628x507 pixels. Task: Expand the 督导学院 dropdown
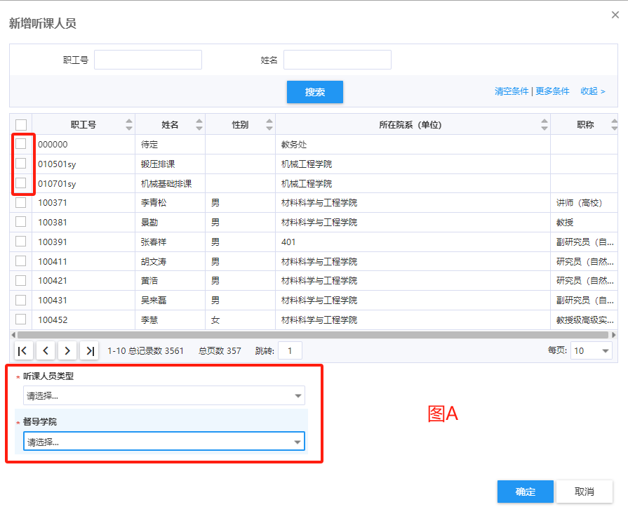tap(164, 442)
